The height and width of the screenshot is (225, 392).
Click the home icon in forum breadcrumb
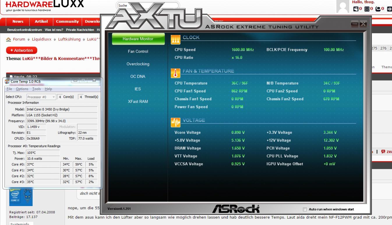click(x=8, y=40)
